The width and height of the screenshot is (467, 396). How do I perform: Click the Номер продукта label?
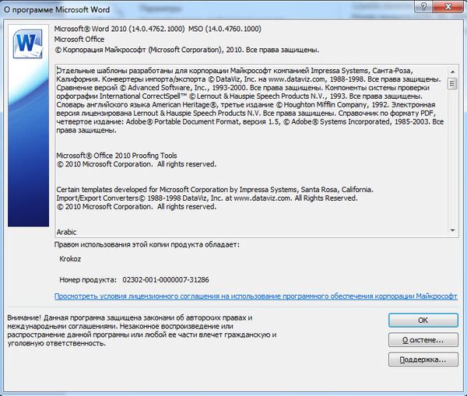(x=88, y=279)
